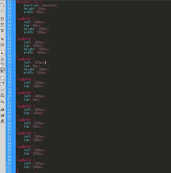Click the 'img#ph05 {' selector
The width and height of the screenshot is (171, 173).
point(26,93)
